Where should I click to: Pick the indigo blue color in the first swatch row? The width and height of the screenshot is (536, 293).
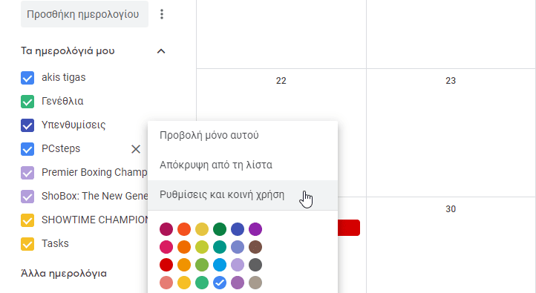pyautogui.click(x=238, y=229)
